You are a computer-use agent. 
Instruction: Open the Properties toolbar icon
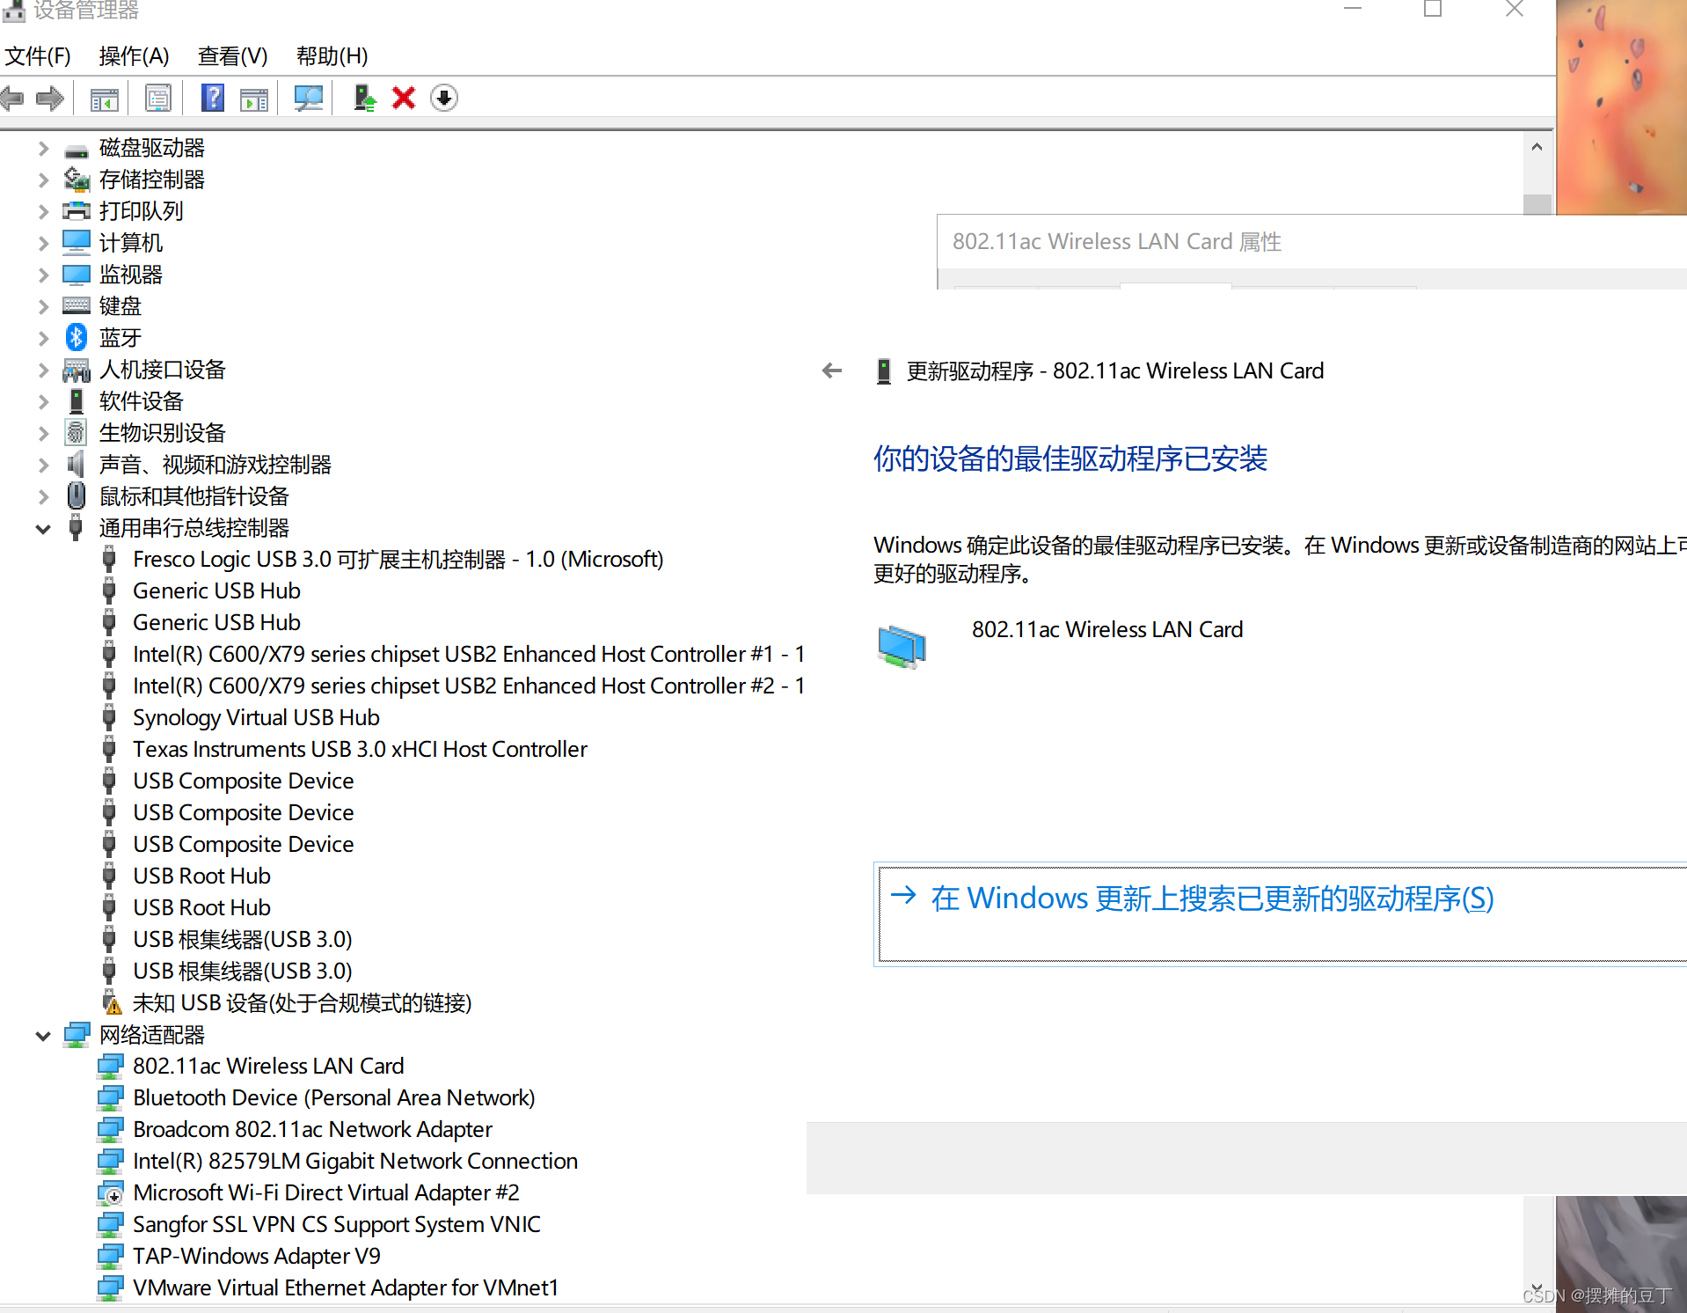click(x=158, y=99)
